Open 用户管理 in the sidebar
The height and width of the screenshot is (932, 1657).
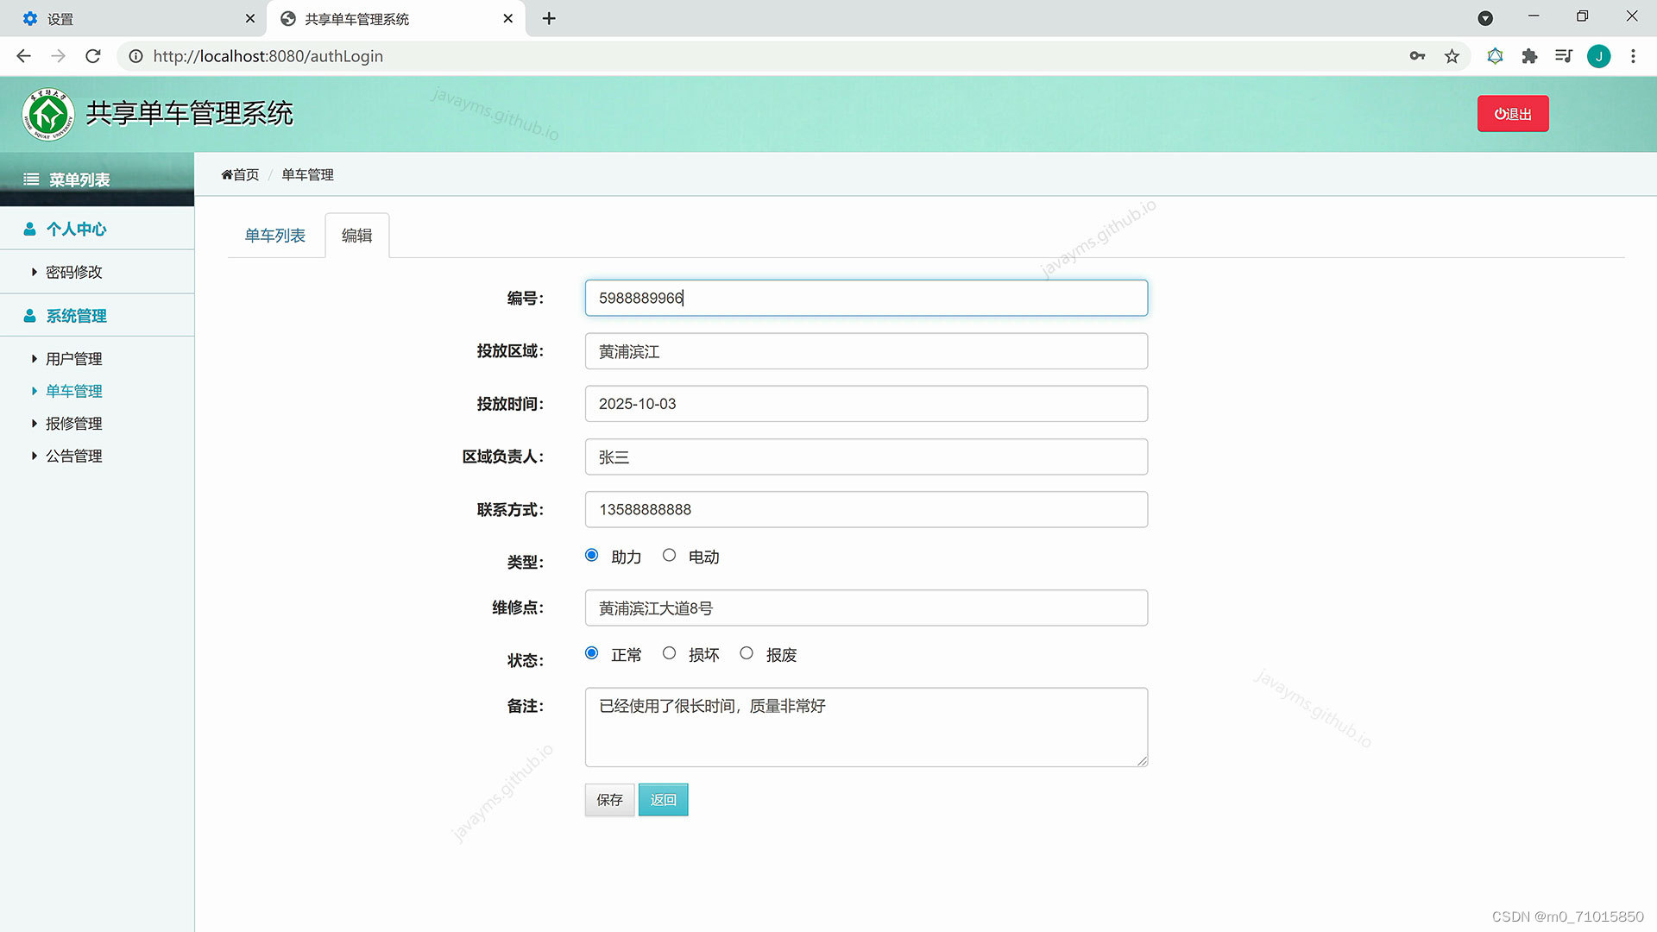click(73, 359)
